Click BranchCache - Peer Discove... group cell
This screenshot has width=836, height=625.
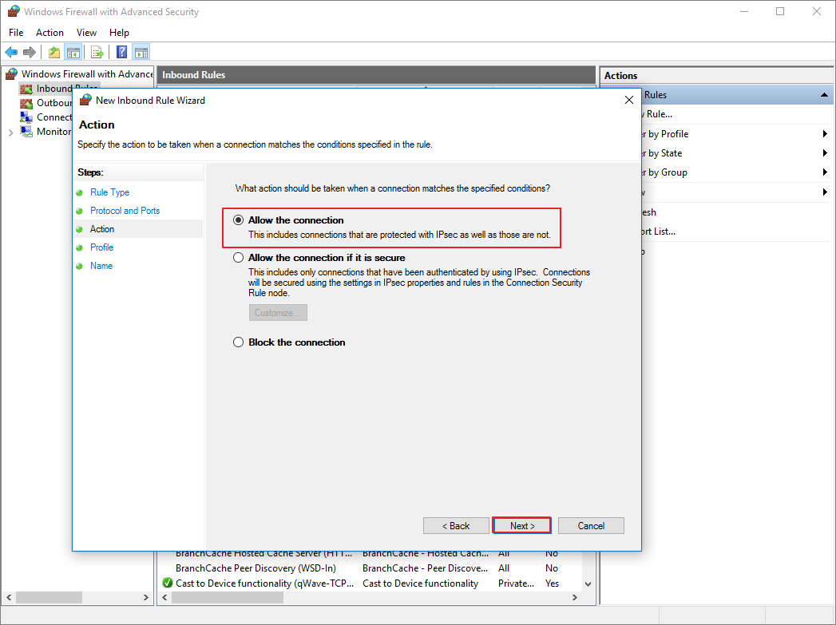pos(425,568)
